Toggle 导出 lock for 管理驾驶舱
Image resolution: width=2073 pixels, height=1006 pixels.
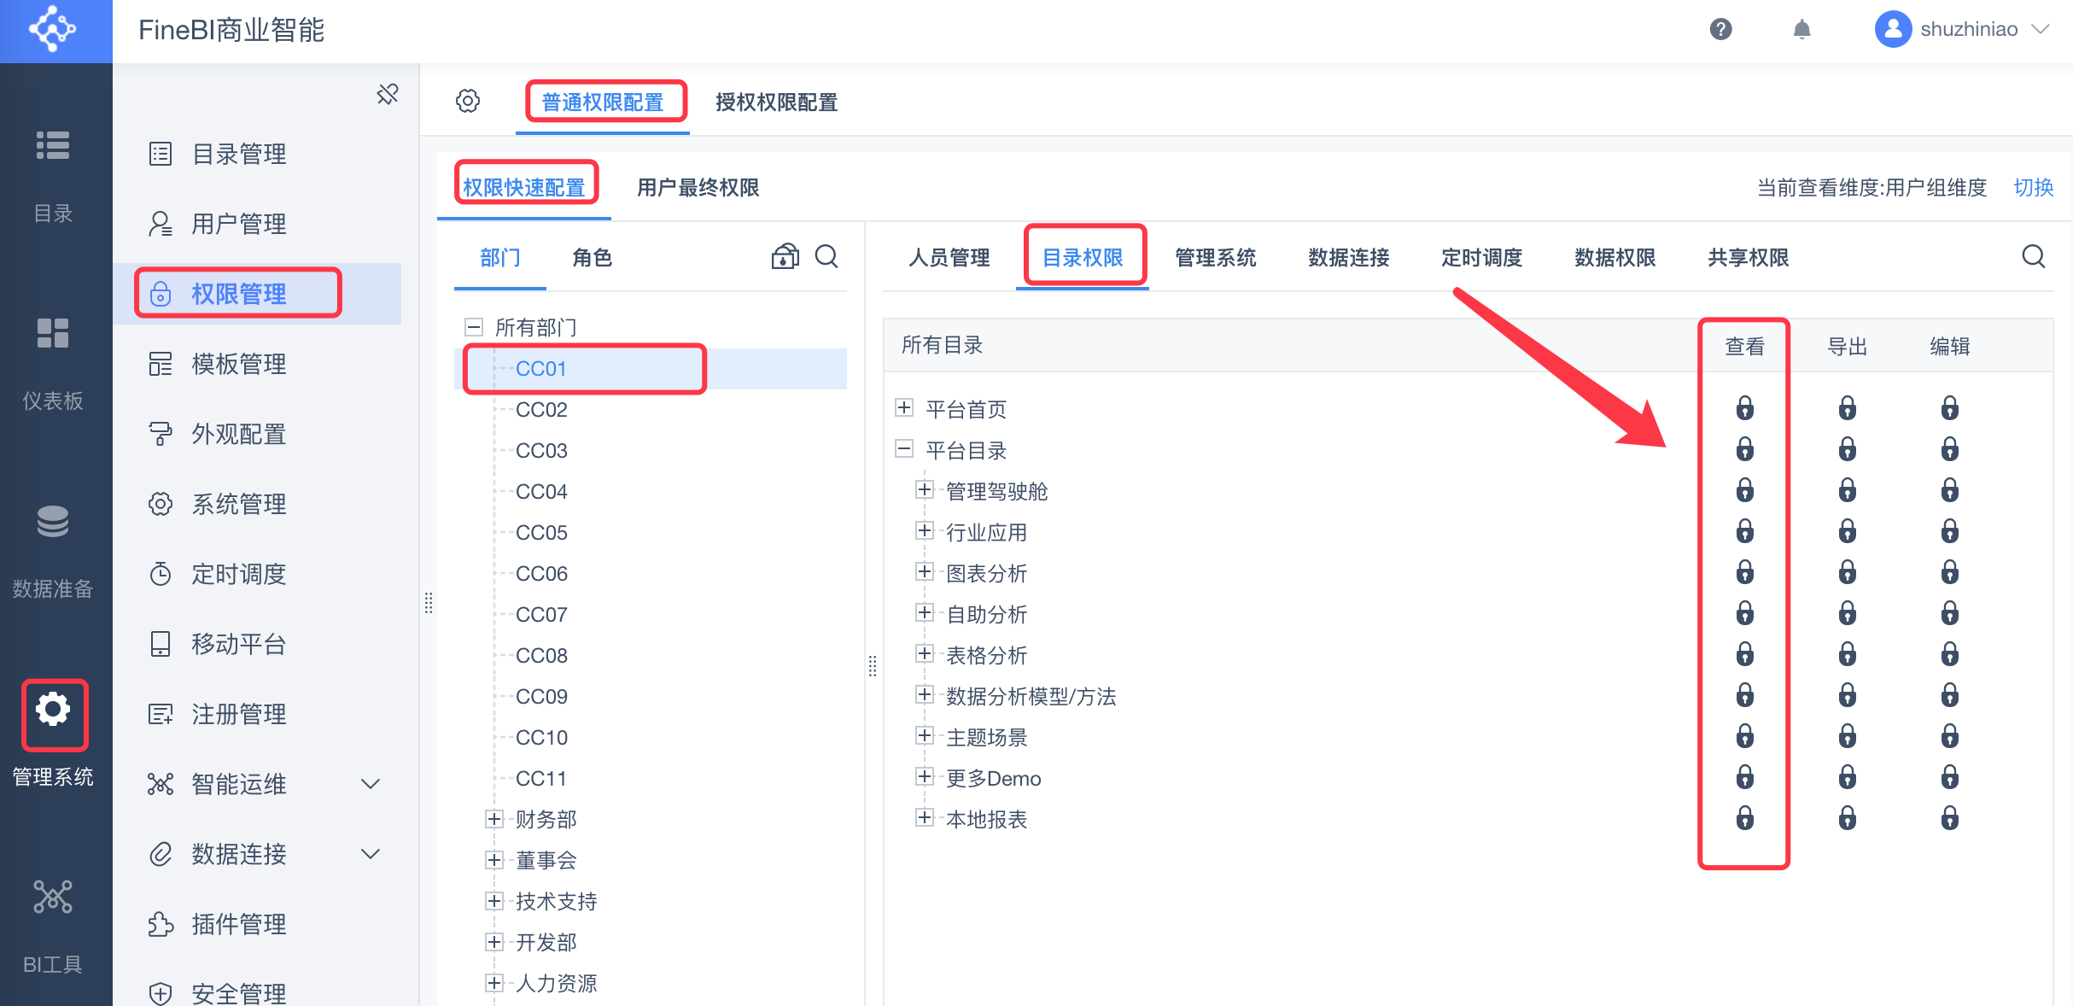(1848, 490)
